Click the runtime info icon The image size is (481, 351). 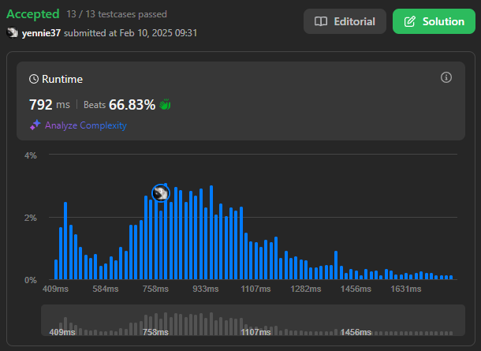pyautogui.click(x=446, y=77)
